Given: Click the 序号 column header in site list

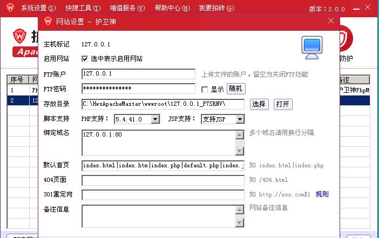Looking at the screenshot, I should [x=18, y=79].
